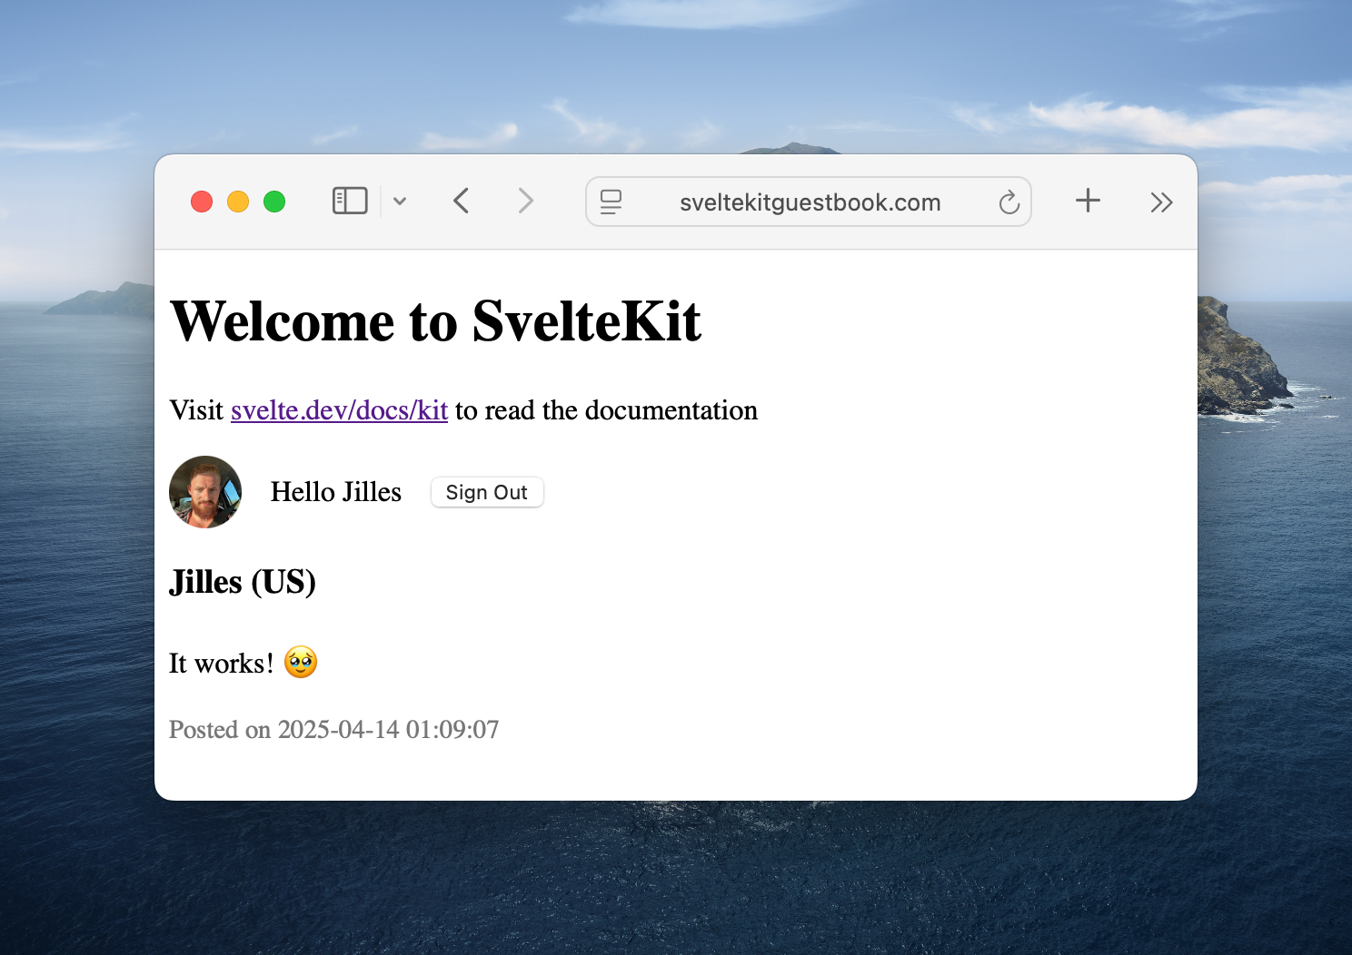The width and height of the screenshot is (1352, 955).
Task: Click the Reader view icon in address bar
Action: coord(611,202)
